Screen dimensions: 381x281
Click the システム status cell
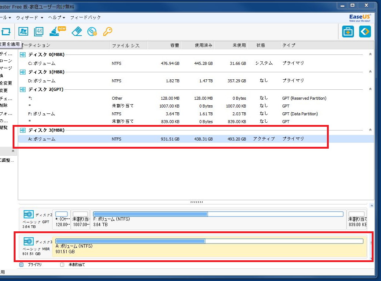tap(264, 63)
